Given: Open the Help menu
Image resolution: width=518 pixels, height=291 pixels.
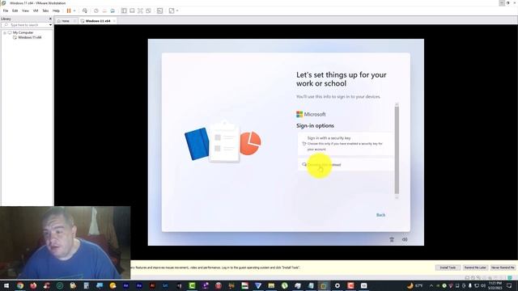Looking at the screenshot, I should pos(56,11).
